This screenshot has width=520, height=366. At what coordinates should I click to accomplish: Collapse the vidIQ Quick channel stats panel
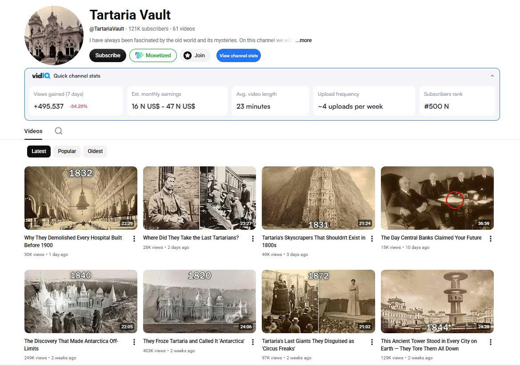click(x=492, y=76)
